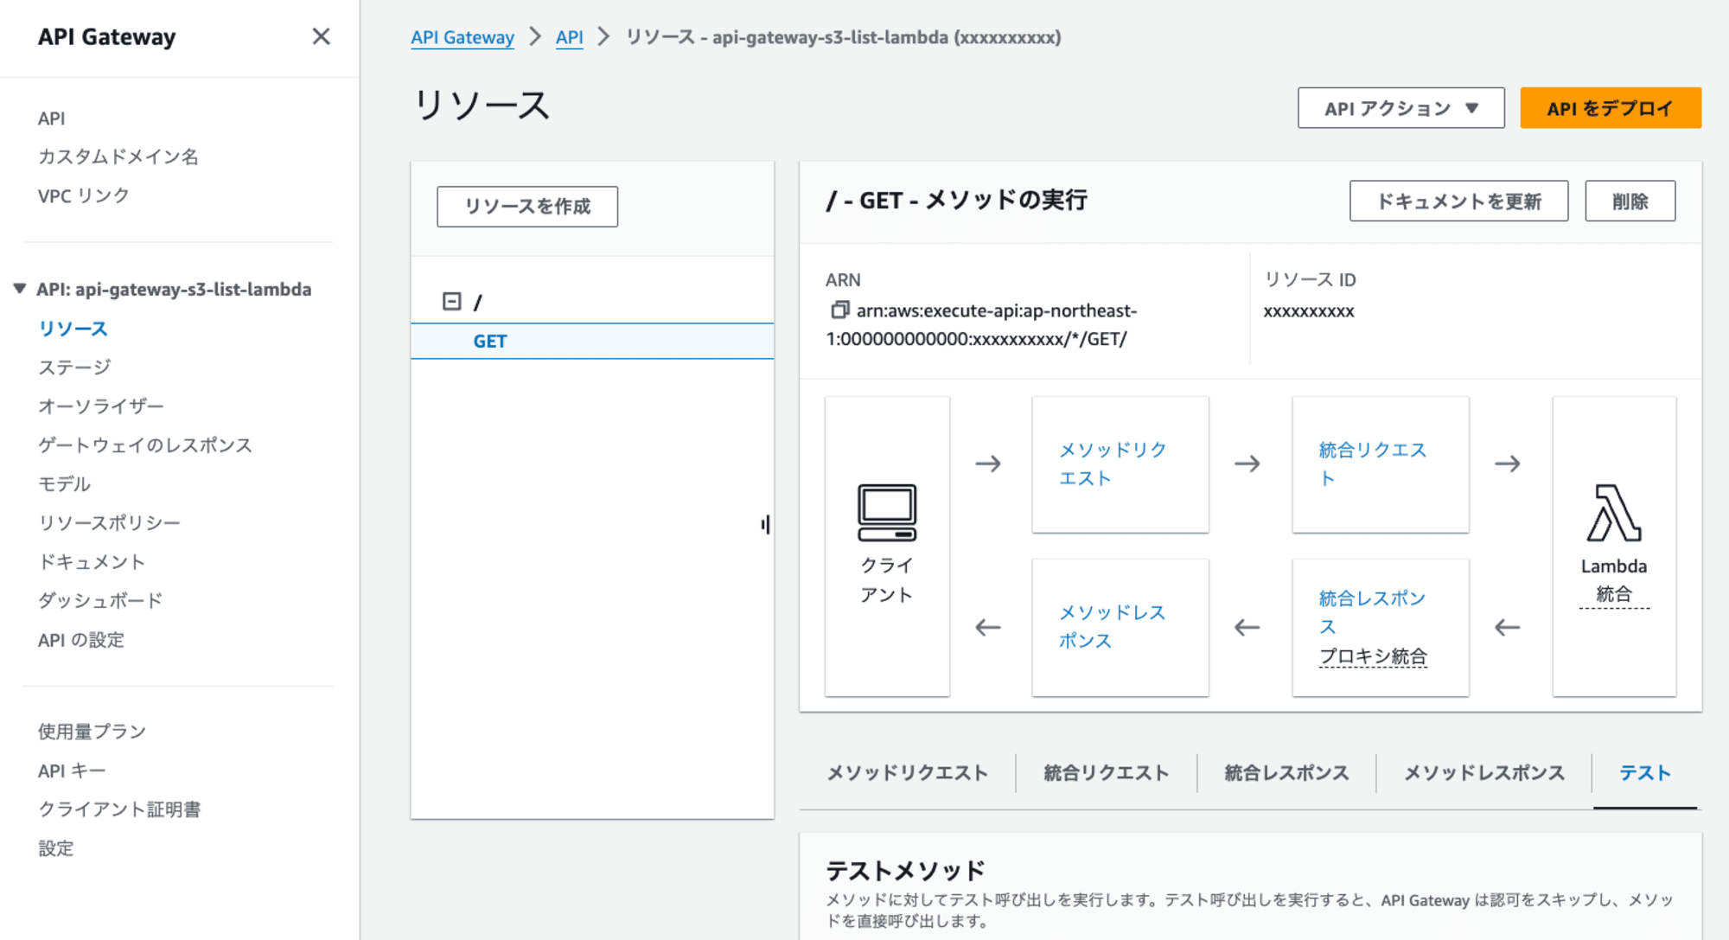The image size is (1729, 940).
Task: Click the 削除 button
Action: (x=1630, y=201)
